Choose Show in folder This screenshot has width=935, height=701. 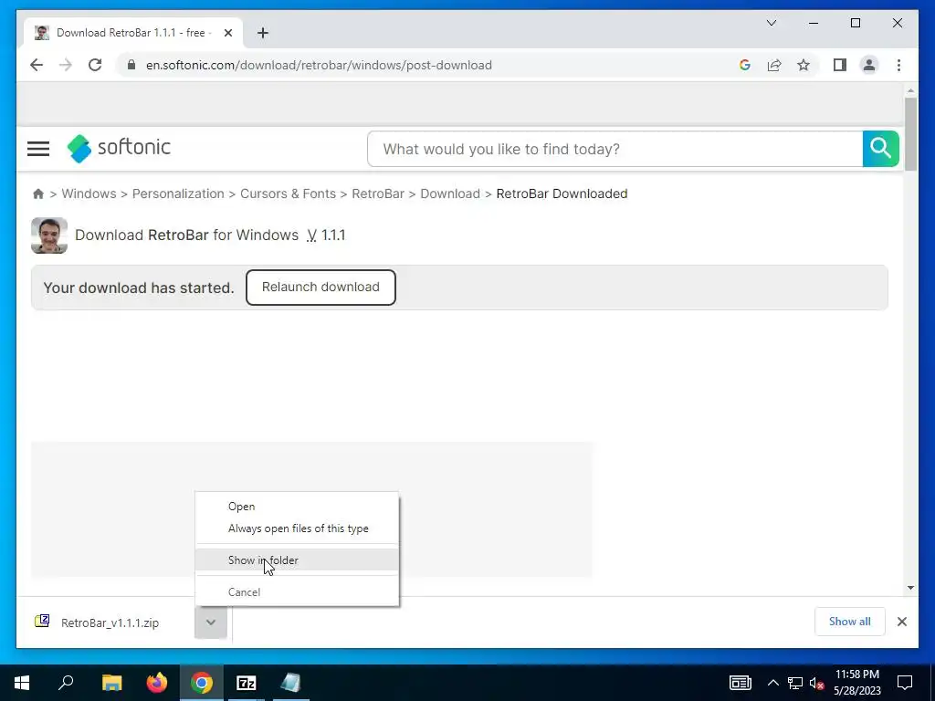coord(297,560)
